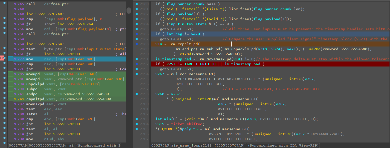Image resolution: width=390 pixels, height=148 pixels.
Task: Click var_6D8 operand in unpcklpd line
Action: click(x=90, y=84)
